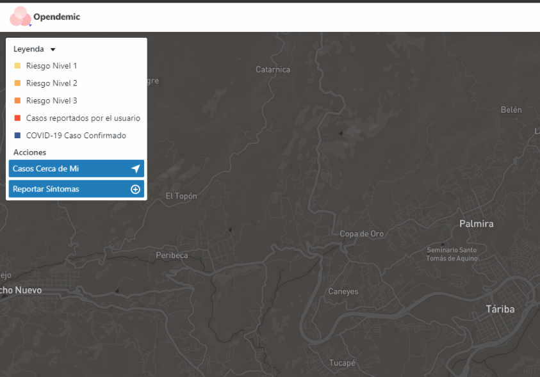Click the location arrow icon on Casos Cerca de Mi
The image size is (540, 377).
pyautogui.click(x=135, y=169)
